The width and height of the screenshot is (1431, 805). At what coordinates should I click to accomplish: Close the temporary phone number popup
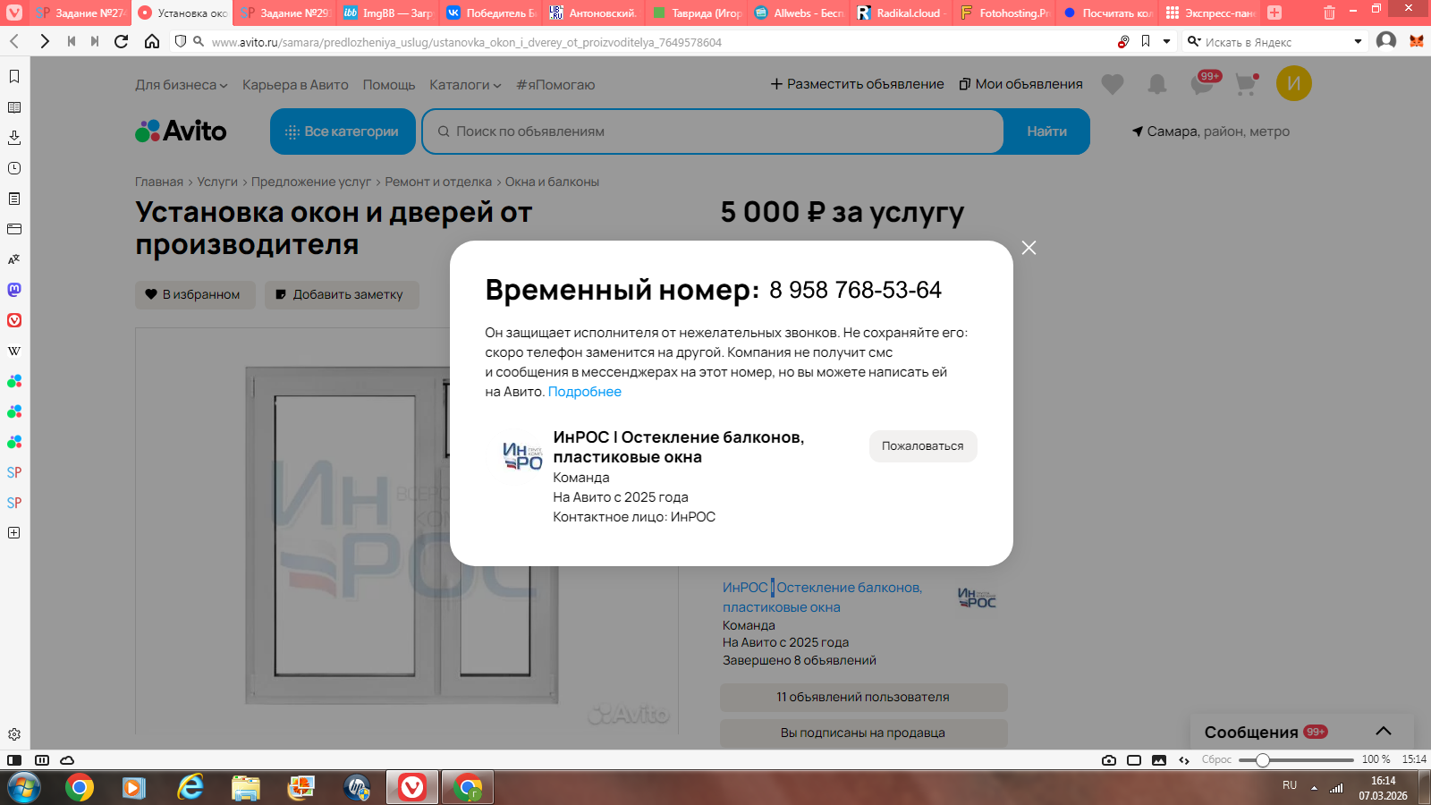1029,248
